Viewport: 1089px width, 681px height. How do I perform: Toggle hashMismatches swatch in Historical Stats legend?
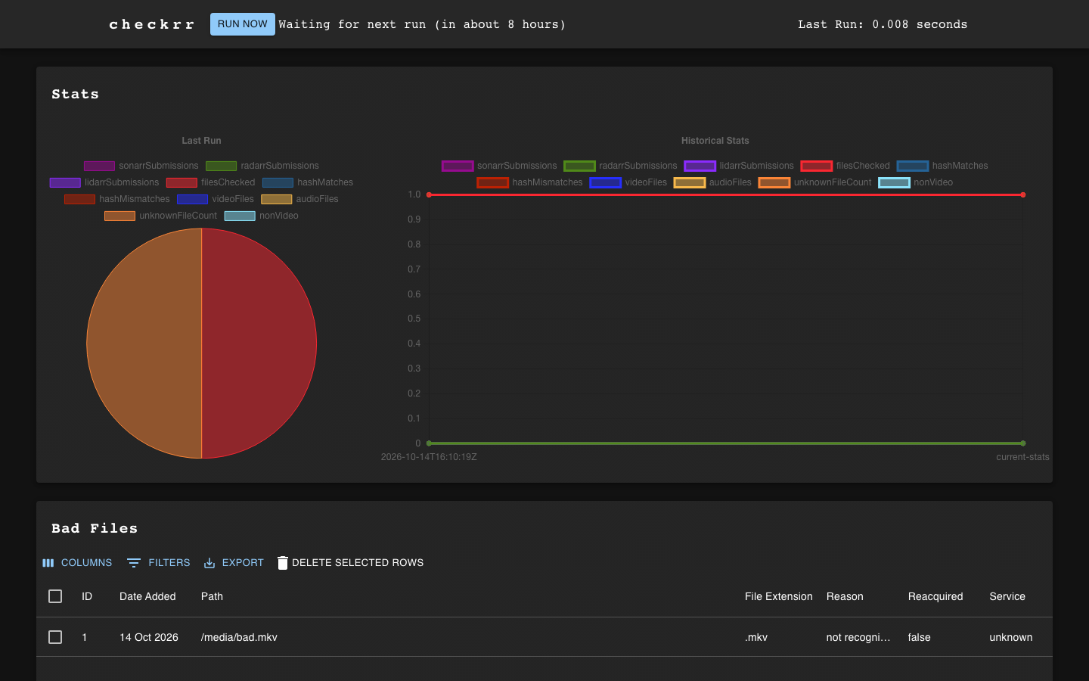pos(492,182)
